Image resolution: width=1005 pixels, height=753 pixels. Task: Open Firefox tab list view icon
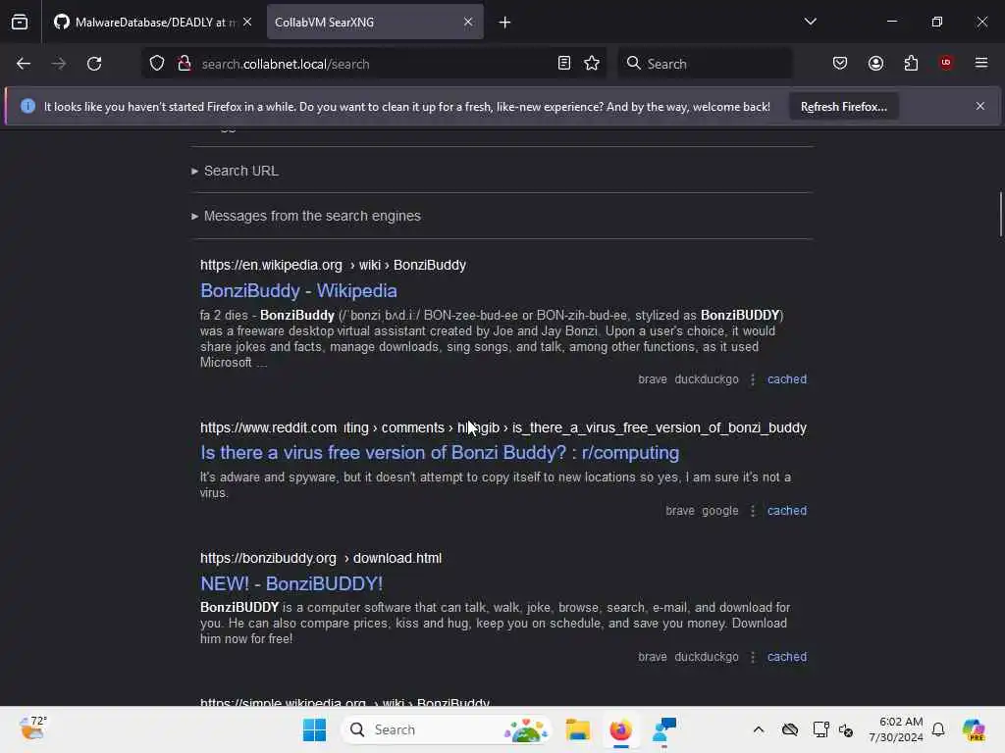[x=20, y=22]
